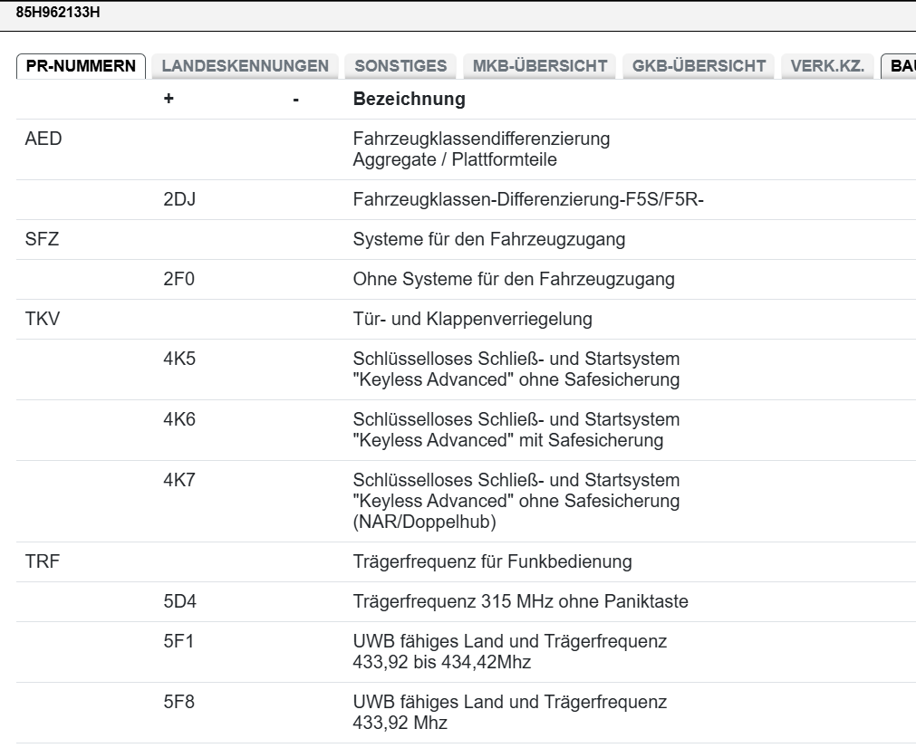The height and width of the screenshot is (748, 916).
Task: Click 5D4 315 MHz ohne Paniktaste
Action: pos(179,602)
